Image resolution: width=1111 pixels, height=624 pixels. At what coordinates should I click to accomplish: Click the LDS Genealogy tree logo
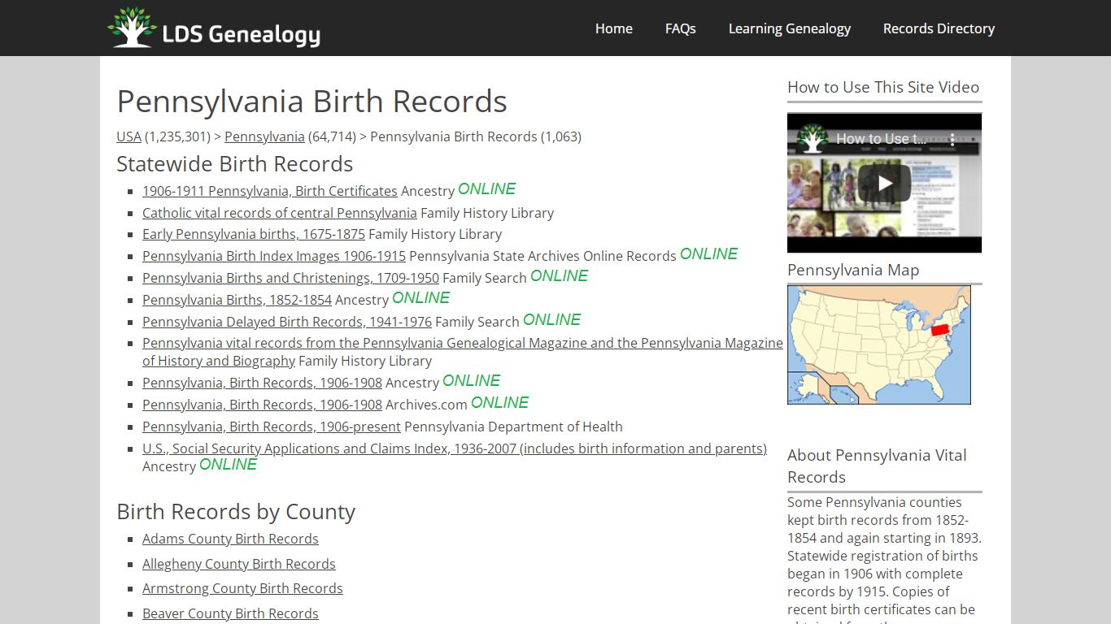pyautogui.click(x=133, y=28)
